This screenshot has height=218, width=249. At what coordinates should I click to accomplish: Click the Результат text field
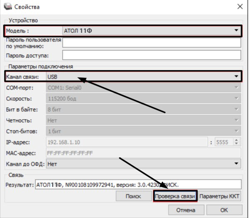[138, 184]
